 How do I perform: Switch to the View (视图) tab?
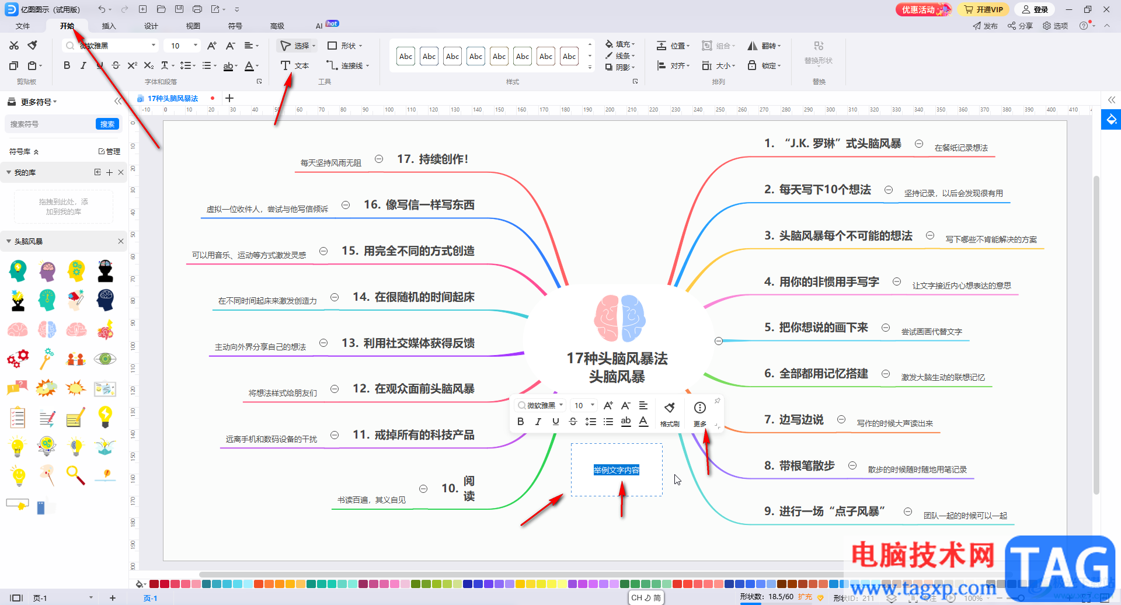[x=193, y=26]
